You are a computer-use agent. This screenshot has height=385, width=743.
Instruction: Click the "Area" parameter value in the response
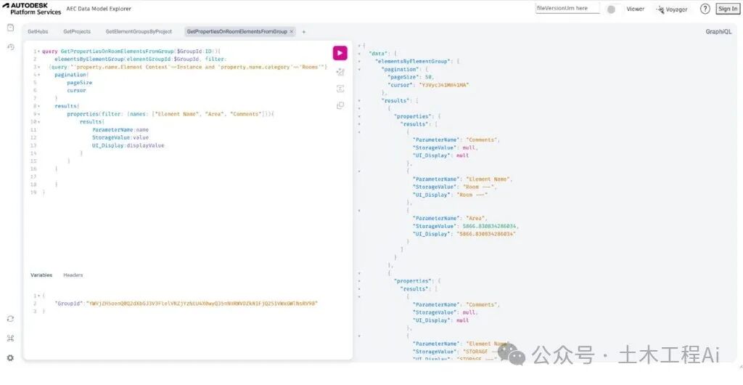pyautogui.click(x=477, y=219)
